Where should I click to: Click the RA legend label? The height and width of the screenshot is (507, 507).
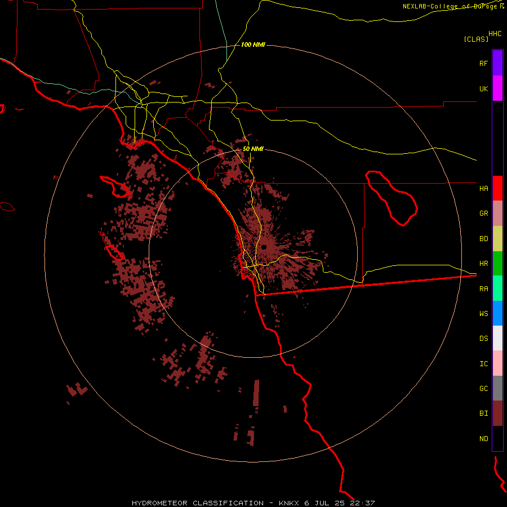click(483, 289)
